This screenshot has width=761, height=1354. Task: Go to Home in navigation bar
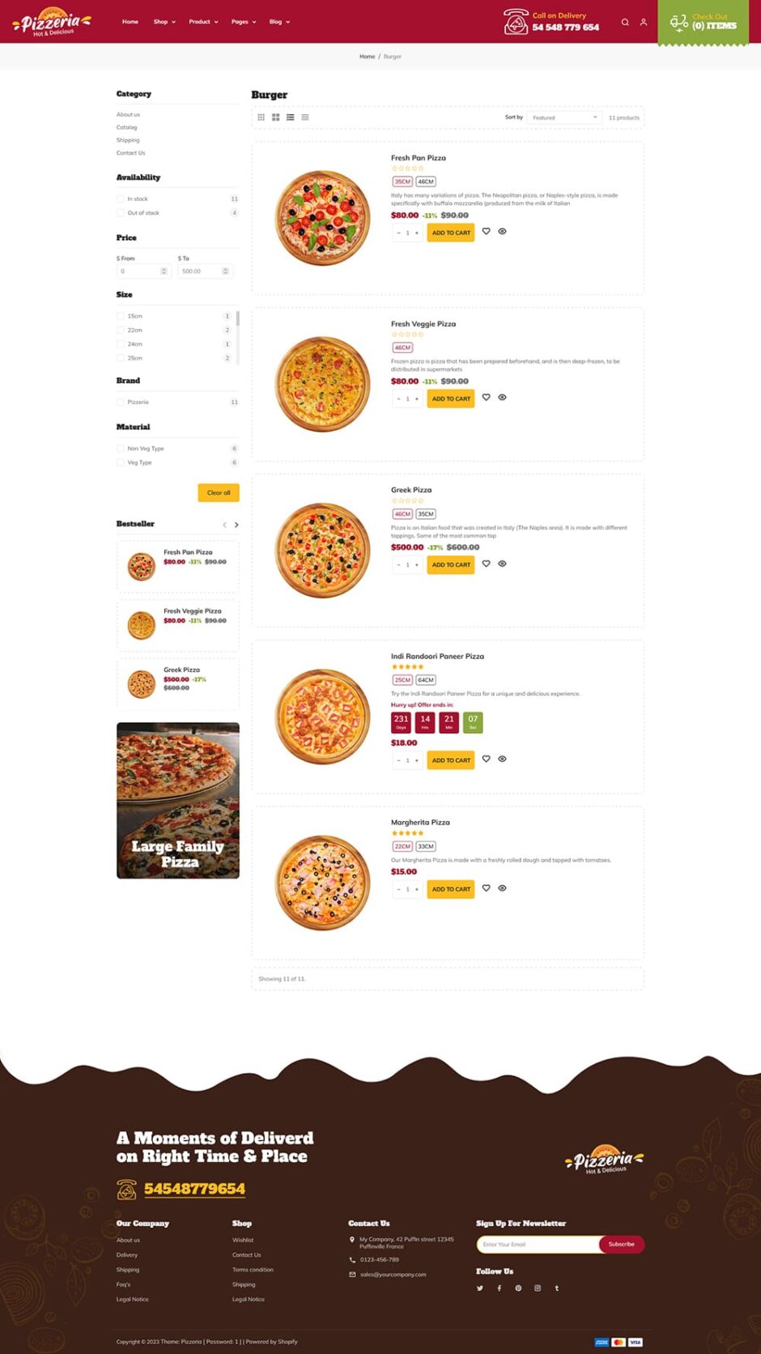point(130,22)
